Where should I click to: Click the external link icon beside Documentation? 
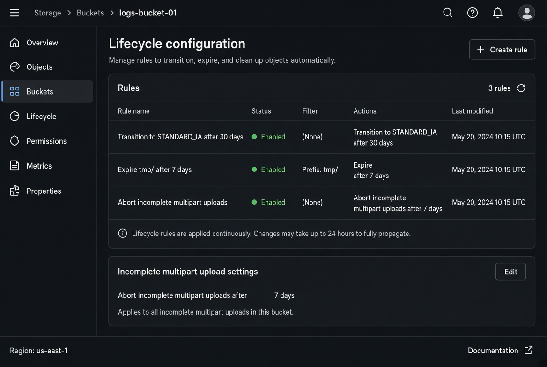tap(529, 350)
